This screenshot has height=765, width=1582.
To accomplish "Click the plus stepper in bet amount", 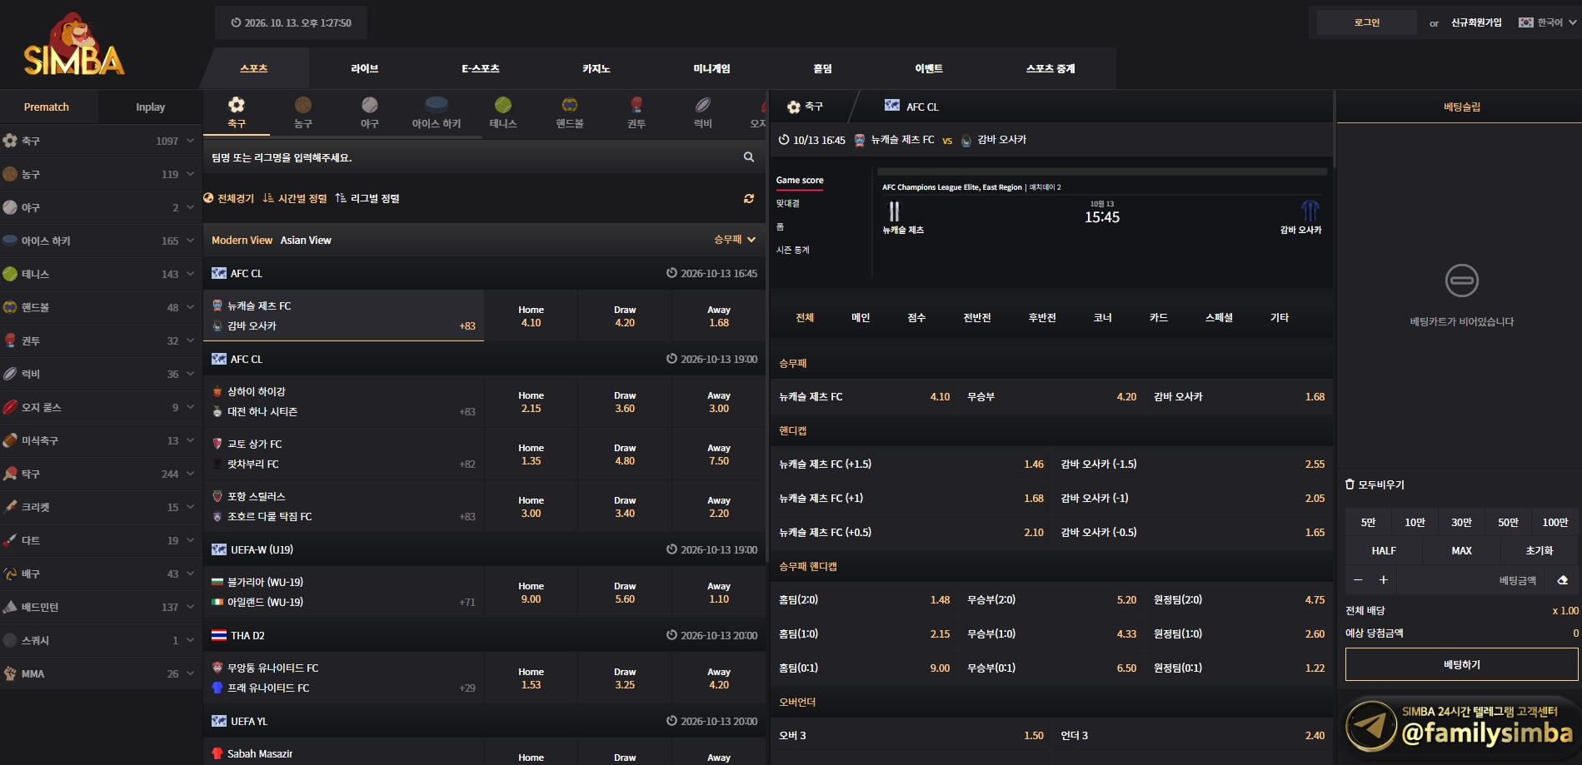I will pyautogui.click(x=1384, y=580).
